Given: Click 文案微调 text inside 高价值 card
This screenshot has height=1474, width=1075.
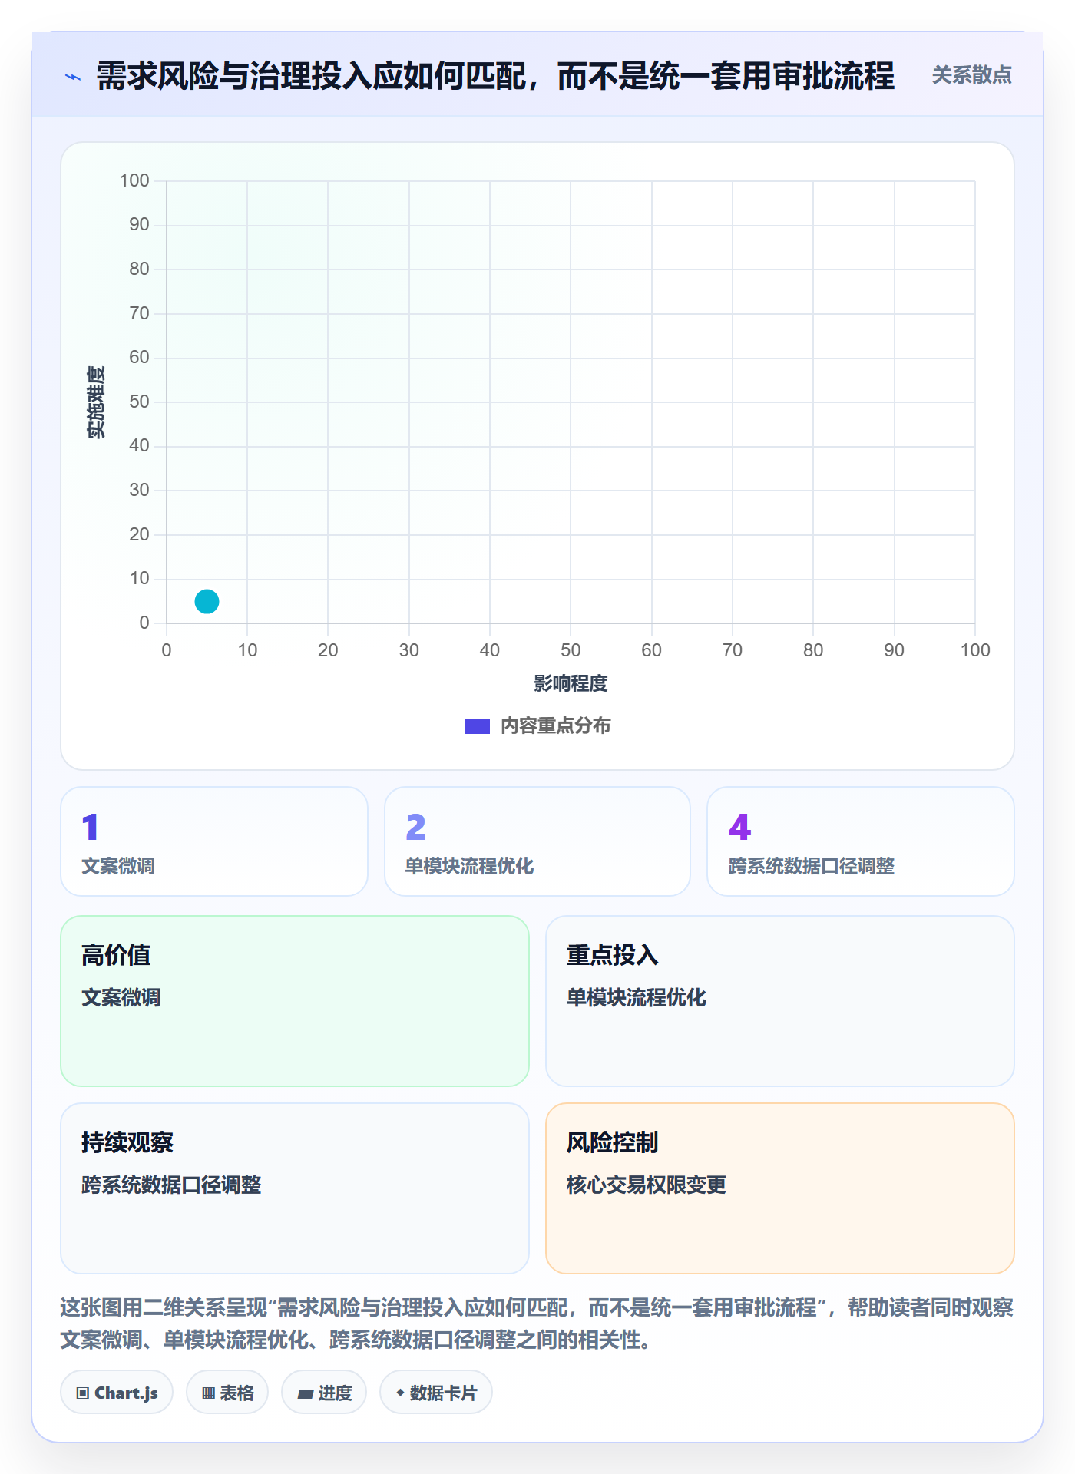Looking at the screenshot, I should click(x=121, y=997).
